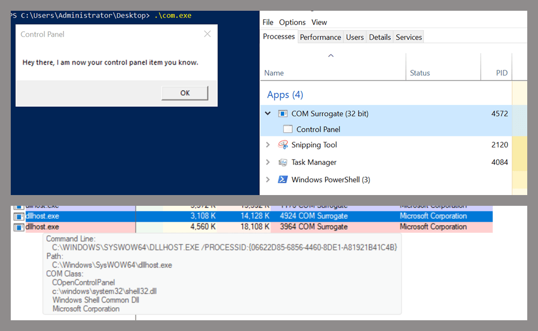538x331 pixels.
Task: Click the Snipping Tool scissors icon
Action: (283, 145)
